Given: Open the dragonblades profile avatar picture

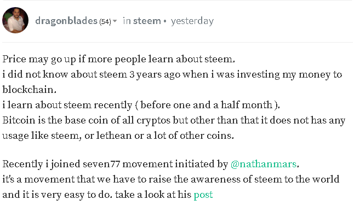Looking at the screenshot, I should pos(15,20).
